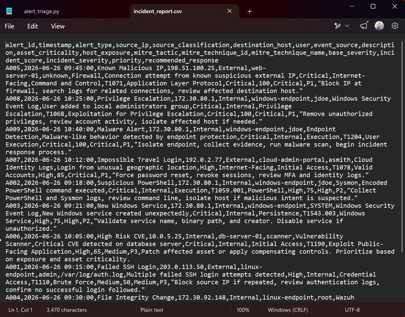Click the 3,470 characters status entry
405x317 pixels.
tap(67, 310)
